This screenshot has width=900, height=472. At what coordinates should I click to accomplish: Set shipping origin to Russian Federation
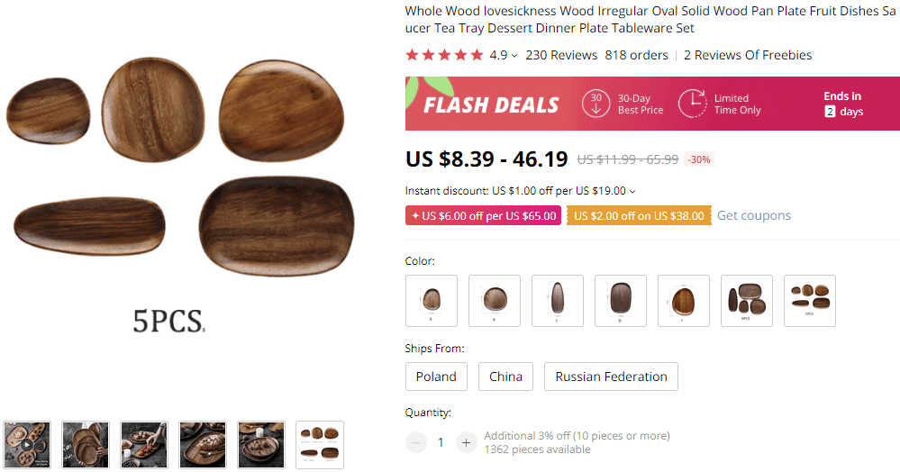coord(611,377)
